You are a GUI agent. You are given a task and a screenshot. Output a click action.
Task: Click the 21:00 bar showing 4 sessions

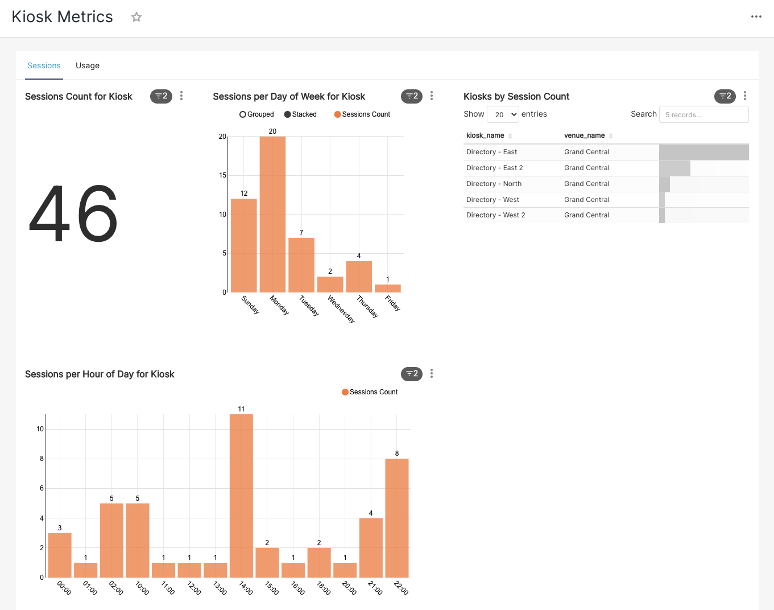(371, 548)
